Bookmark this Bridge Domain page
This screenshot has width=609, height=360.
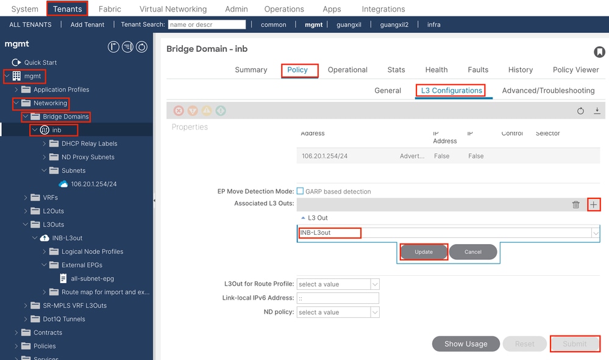pyautogui.click(x=599, y=52)
